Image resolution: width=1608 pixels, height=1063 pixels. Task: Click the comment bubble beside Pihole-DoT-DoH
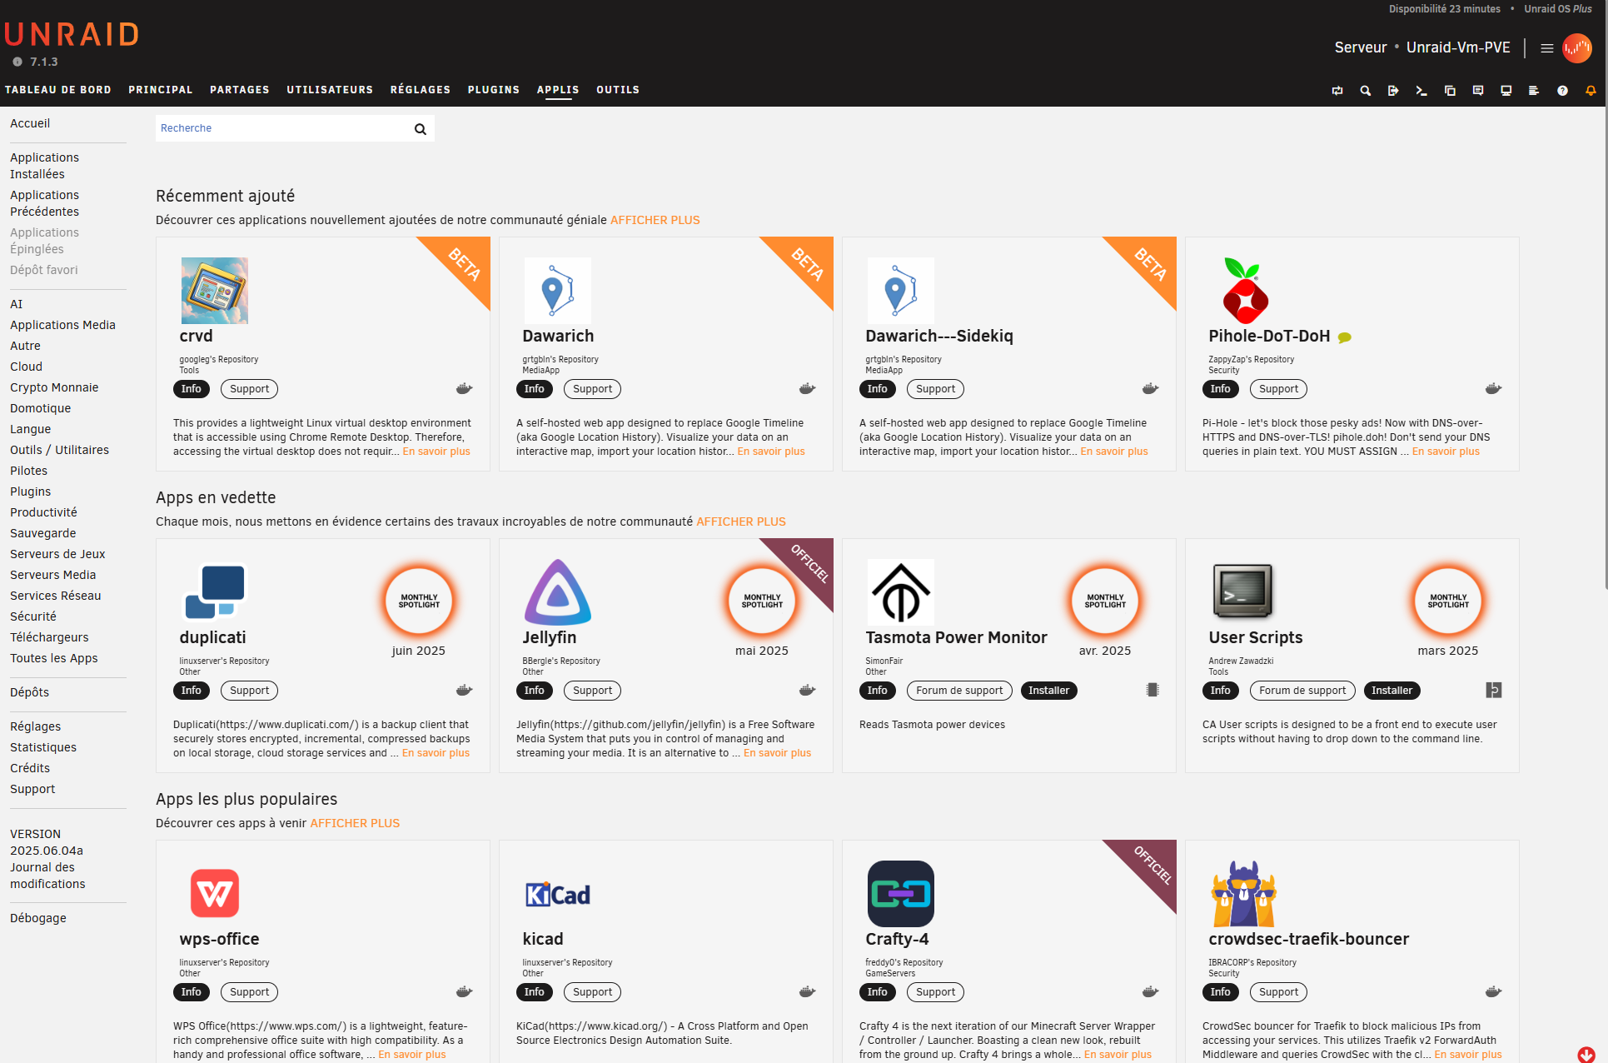1344,337
